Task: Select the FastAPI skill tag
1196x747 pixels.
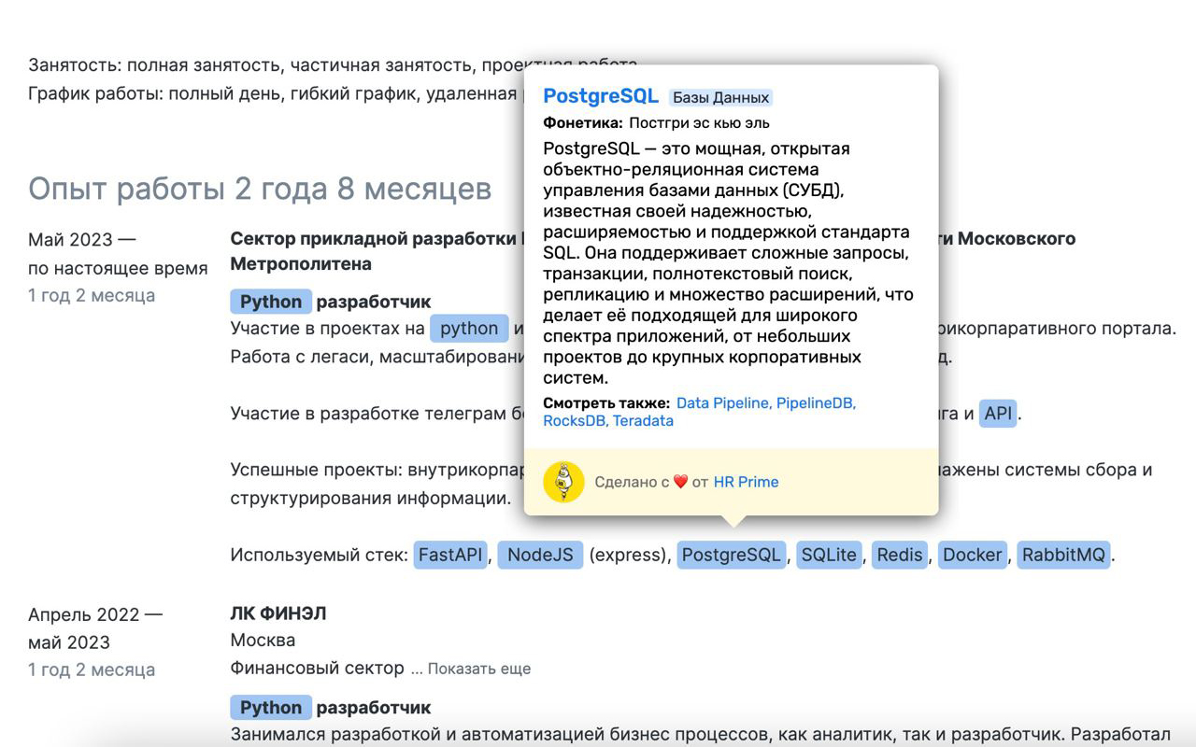Action: (449, 555)
